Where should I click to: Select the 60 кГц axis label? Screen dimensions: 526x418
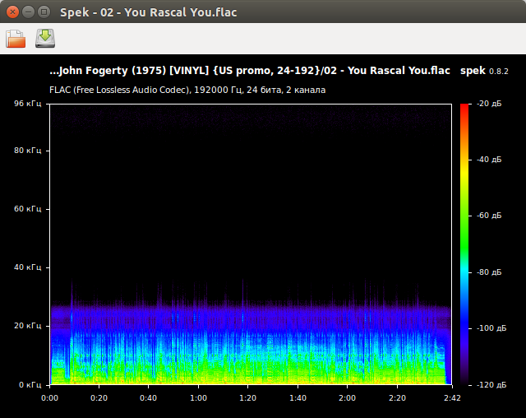pyautogui.click(x=27, y=209)
